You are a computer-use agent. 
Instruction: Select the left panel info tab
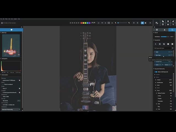12,30
